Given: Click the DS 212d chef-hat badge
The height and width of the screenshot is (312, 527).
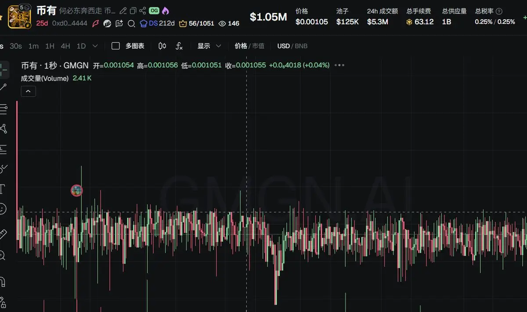Looking at the screenshot, I should tap(157, 23).
